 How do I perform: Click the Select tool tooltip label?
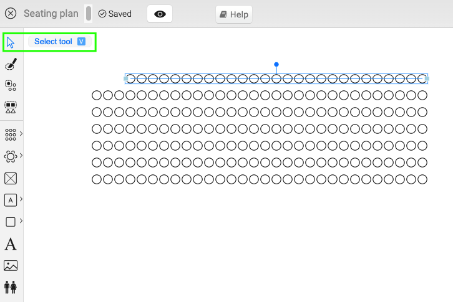[x=53, y=42]
